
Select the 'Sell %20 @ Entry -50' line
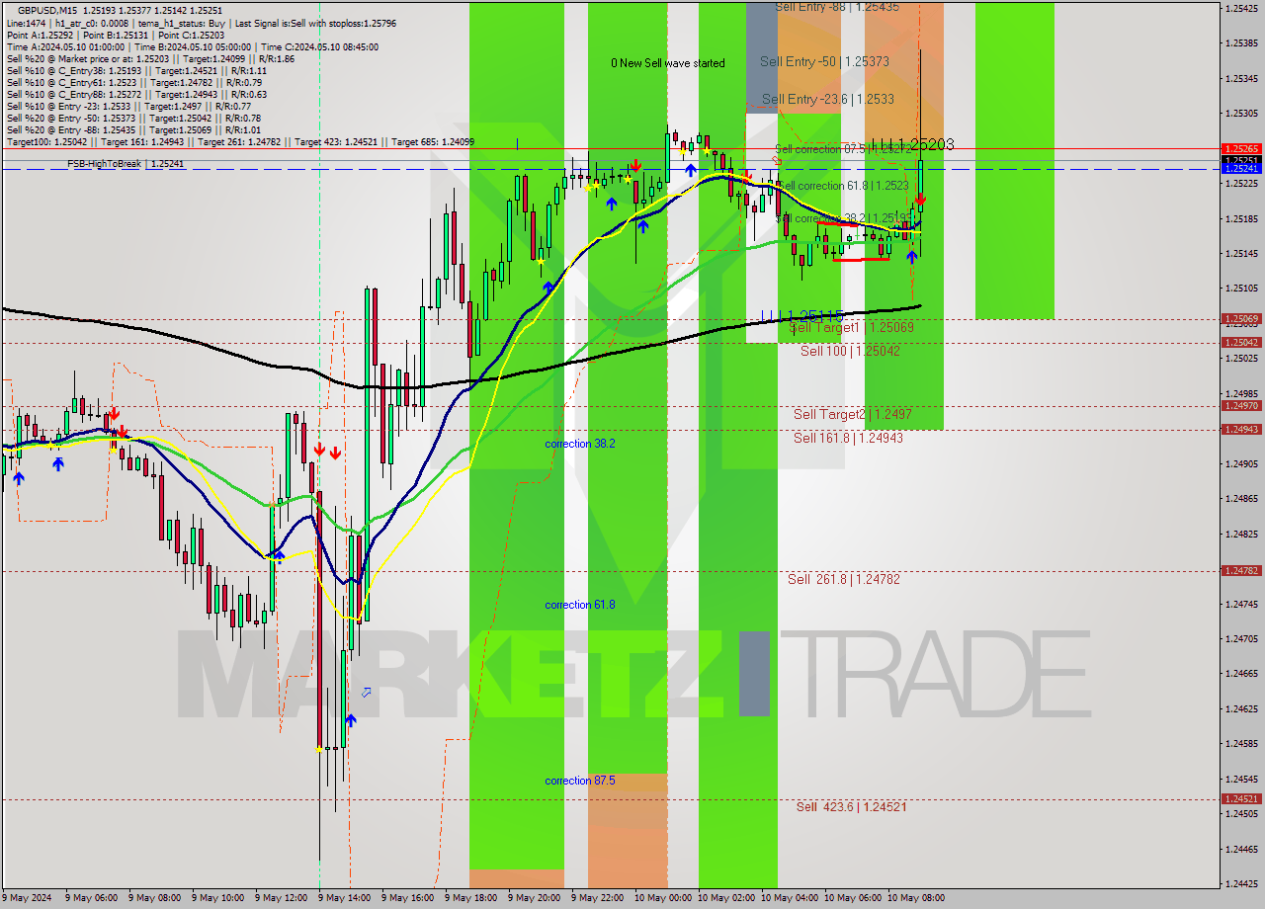134,119
